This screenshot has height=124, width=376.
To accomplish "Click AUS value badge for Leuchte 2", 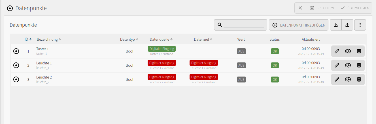I will click(241, 79).
